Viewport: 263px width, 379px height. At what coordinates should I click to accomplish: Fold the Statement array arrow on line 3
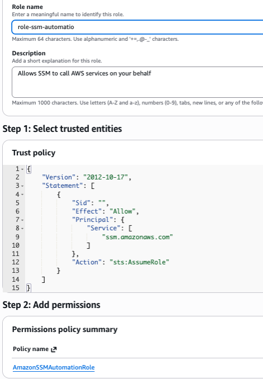pos(22,186)
